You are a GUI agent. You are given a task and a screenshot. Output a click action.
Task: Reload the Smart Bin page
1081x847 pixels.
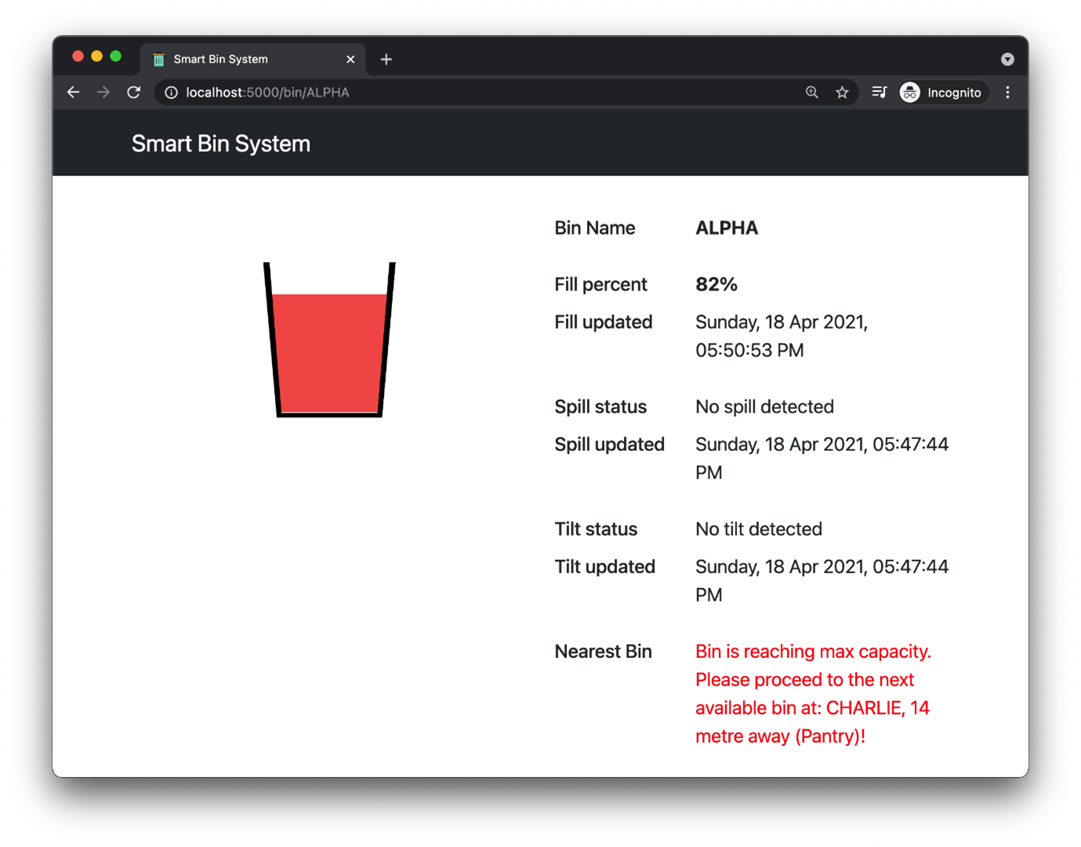coord(134,93)
